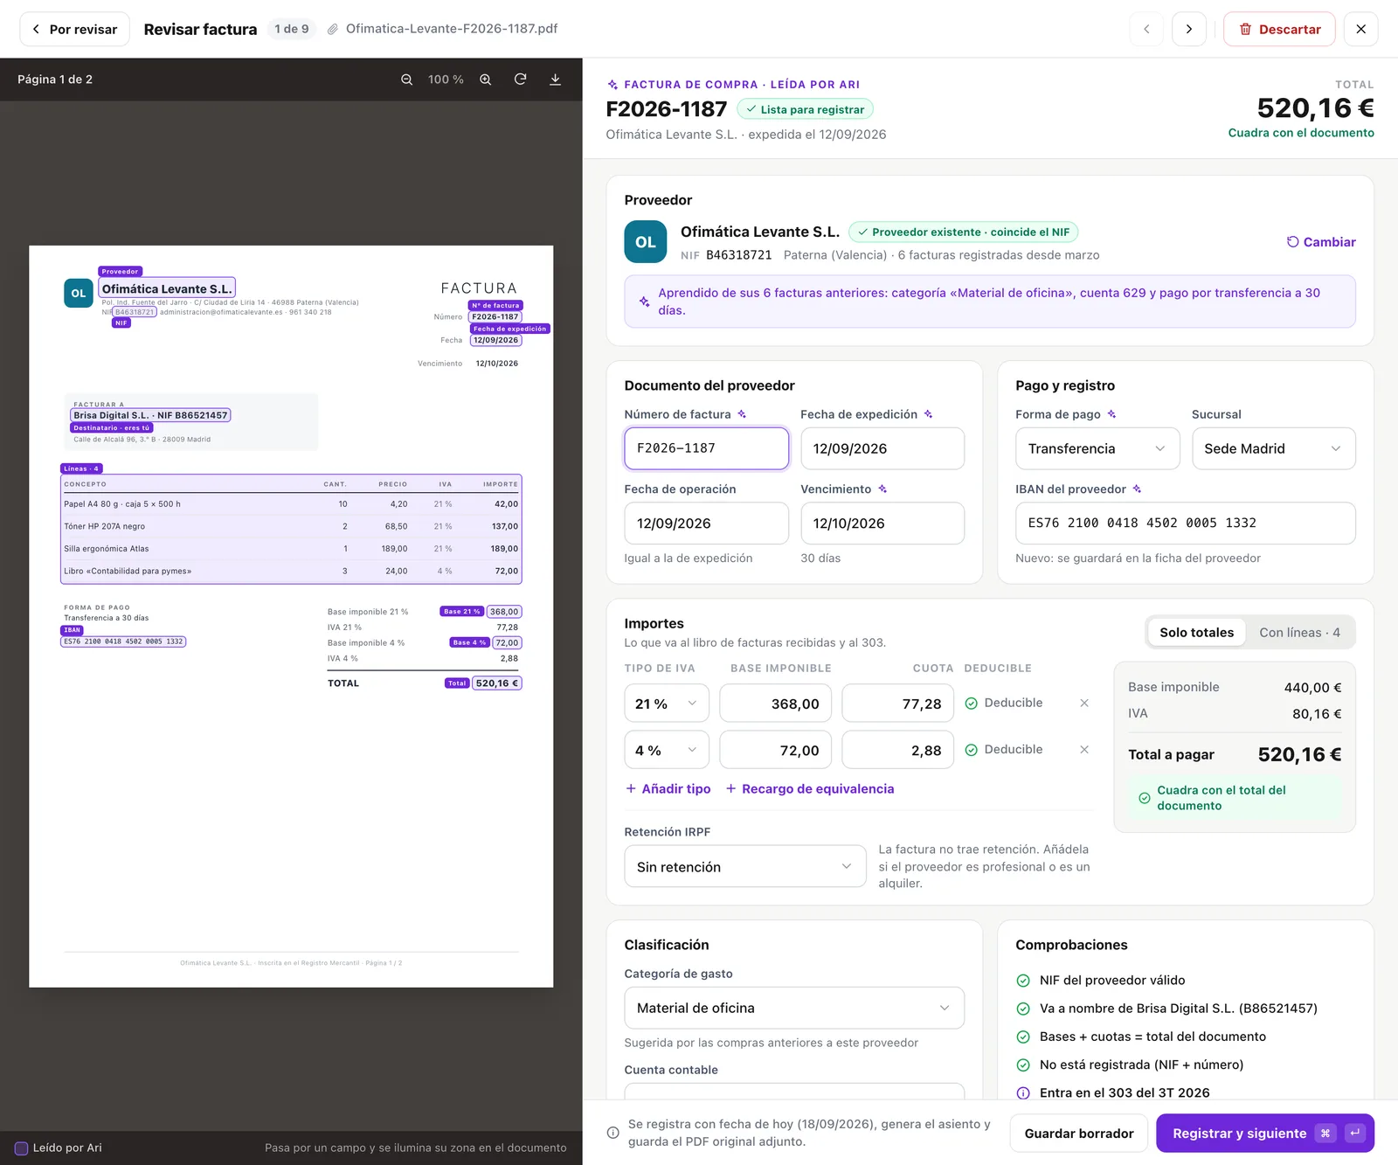
Task: Focus the IBAN del proveedor field
Action: (1186, 523)
